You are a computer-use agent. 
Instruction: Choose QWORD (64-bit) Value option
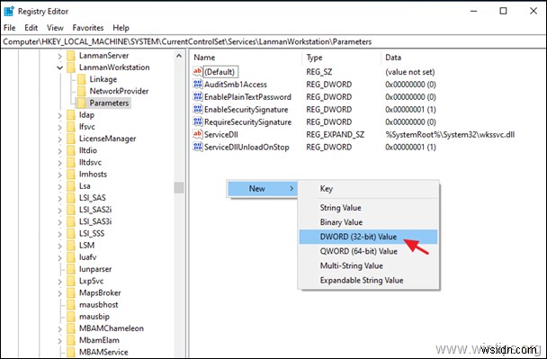(368, 251)
